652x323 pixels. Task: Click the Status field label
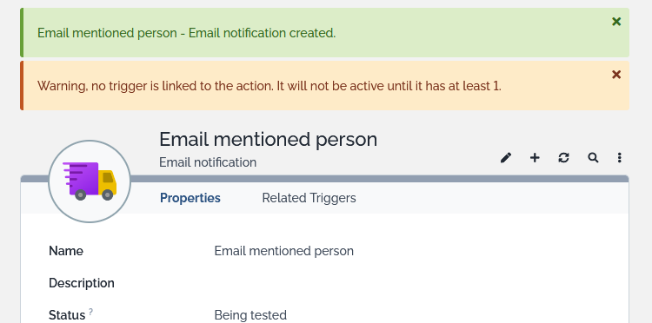coord(67,315)
